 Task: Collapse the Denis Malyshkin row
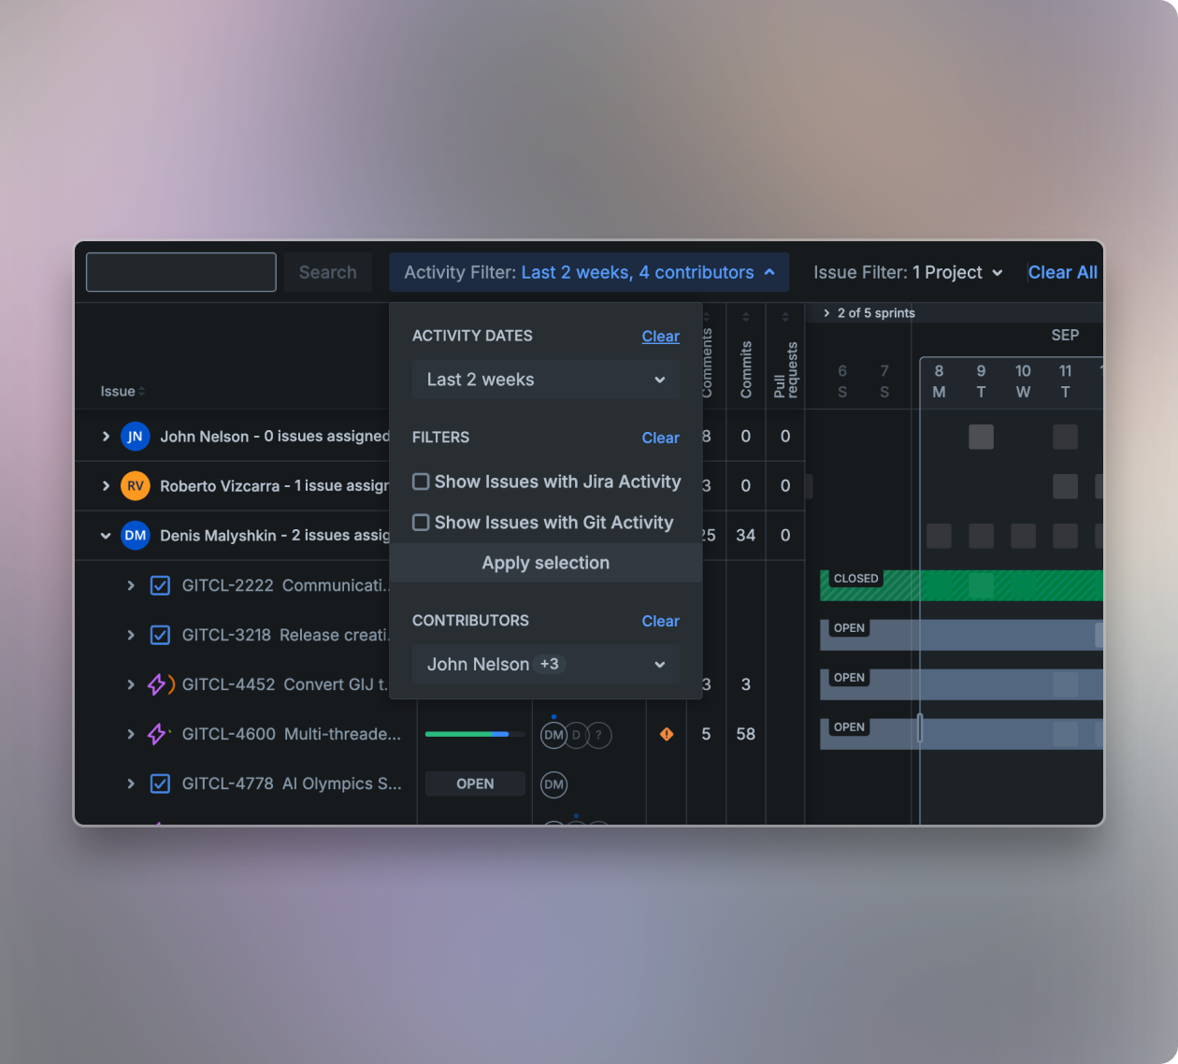tap(106, 536)
